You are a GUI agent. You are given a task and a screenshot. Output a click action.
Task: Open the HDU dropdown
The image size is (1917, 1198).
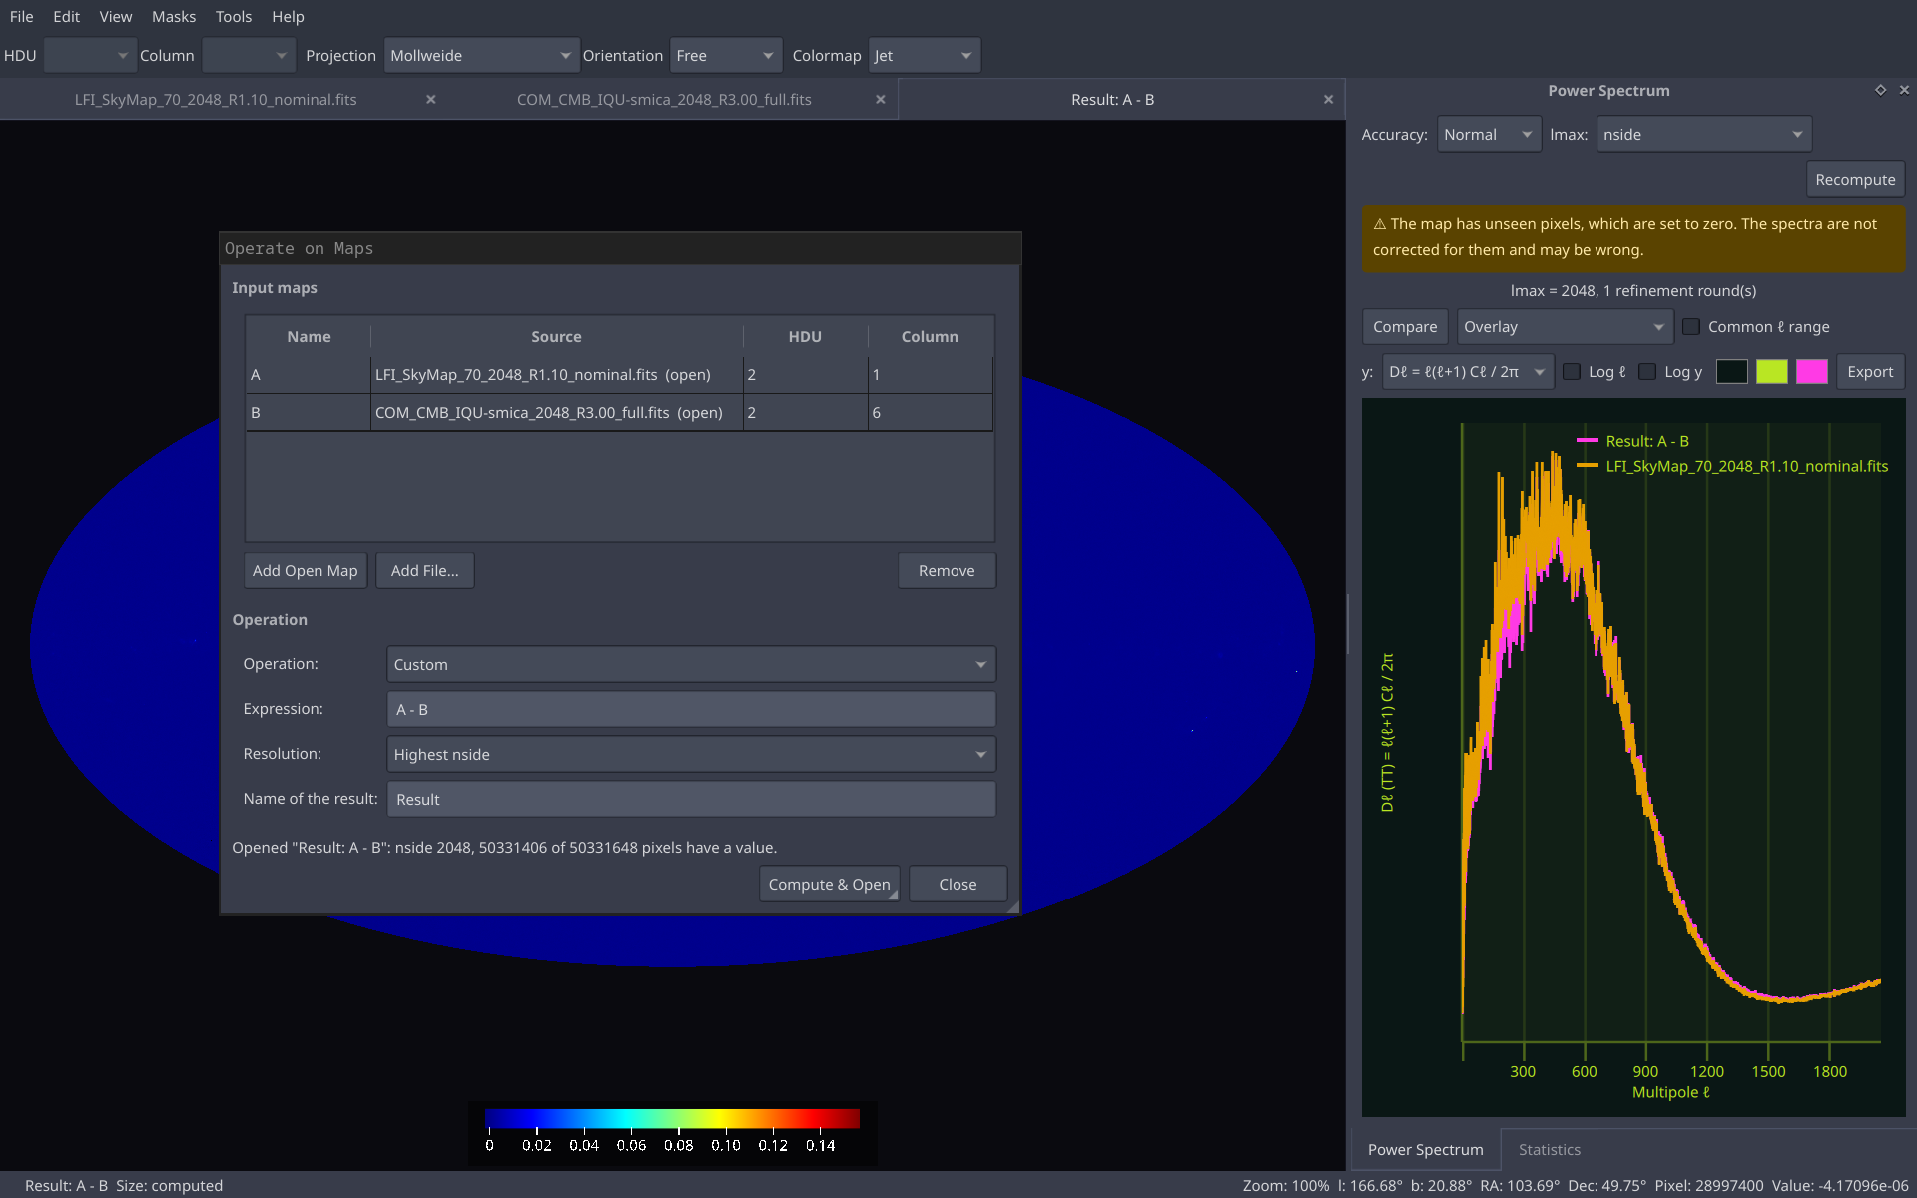89,56
